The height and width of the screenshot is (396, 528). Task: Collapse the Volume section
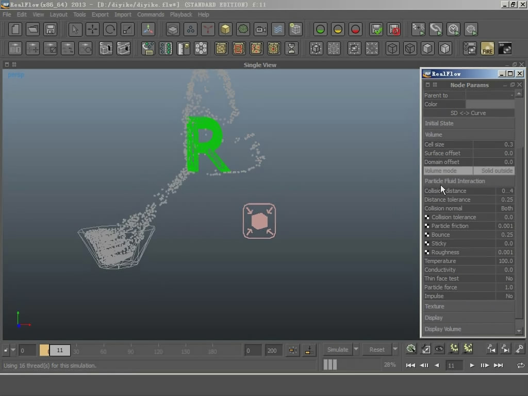(x=469, y=135)
